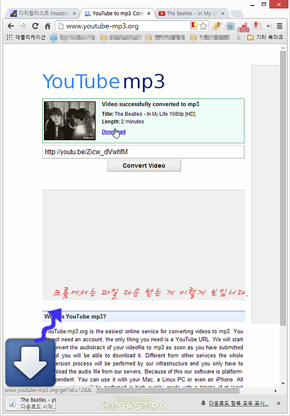Click the URL field with youtu.be link
The image size is (290, 416).
coord(143,152)
